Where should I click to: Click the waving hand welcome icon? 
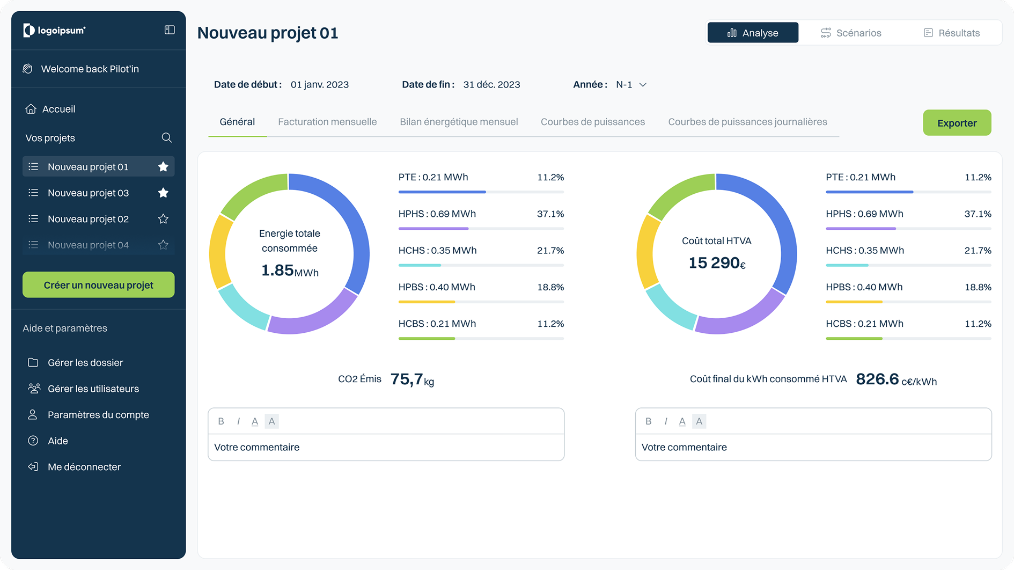click(x=28, y=69)
